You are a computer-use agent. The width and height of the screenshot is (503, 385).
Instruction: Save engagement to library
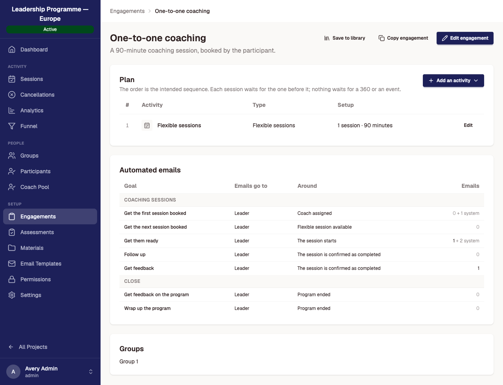point(345,38)
